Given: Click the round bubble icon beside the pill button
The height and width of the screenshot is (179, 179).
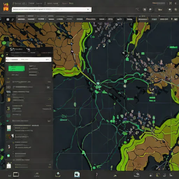Looking at the screenshot, I should tap(150, 10).
